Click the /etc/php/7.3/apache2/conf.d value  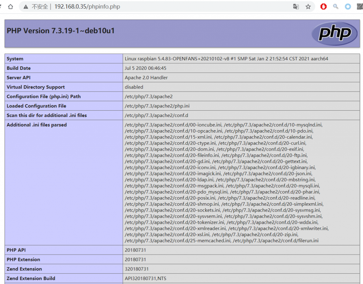coord(156,116)
